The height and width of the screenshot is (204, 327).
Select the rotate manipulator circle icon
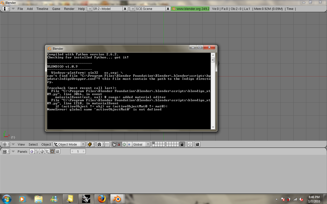tap(124, 144)
